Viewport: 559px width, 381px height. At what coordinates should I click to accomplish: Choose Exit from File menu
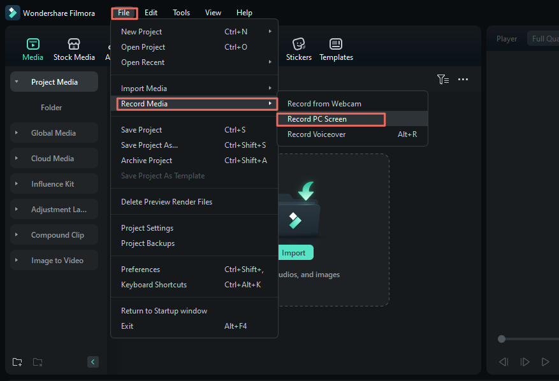point(194,326)
